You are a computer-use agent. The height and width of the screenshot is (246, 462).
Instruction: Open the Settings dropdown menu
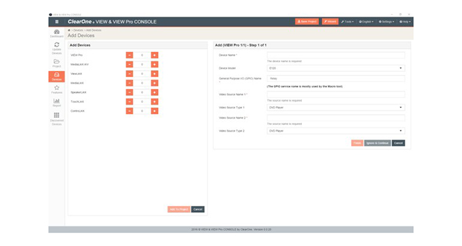pyautogui.click(x=386, y=22)
